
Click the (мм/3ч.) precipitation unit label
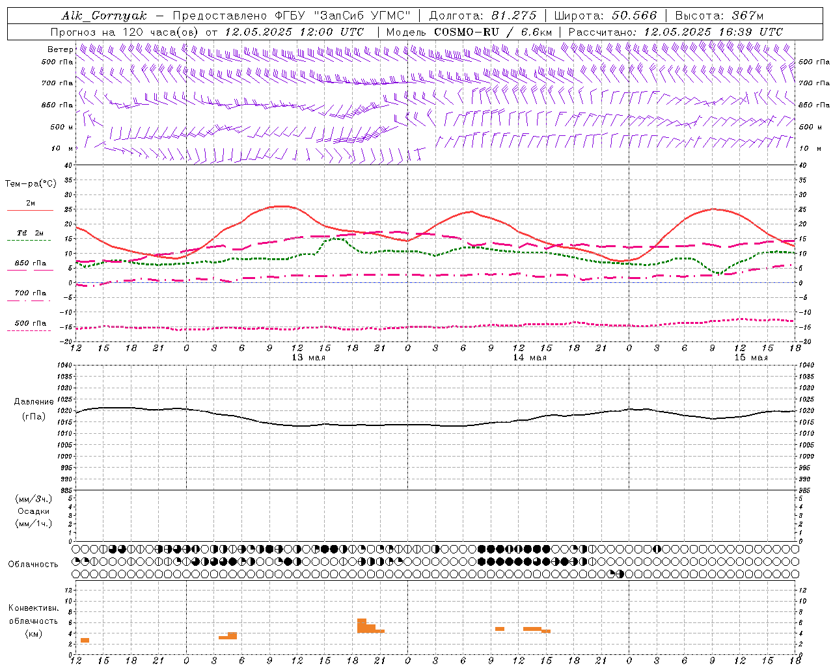[34, 499]
